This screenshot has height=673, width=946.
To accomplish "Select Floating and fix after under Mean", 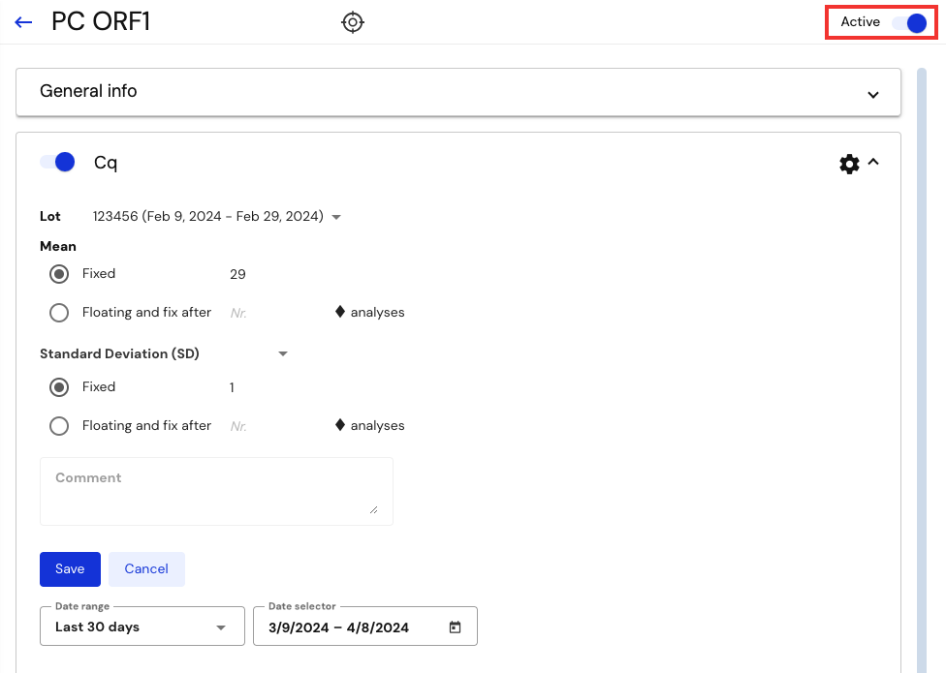I will pos(59,313).
